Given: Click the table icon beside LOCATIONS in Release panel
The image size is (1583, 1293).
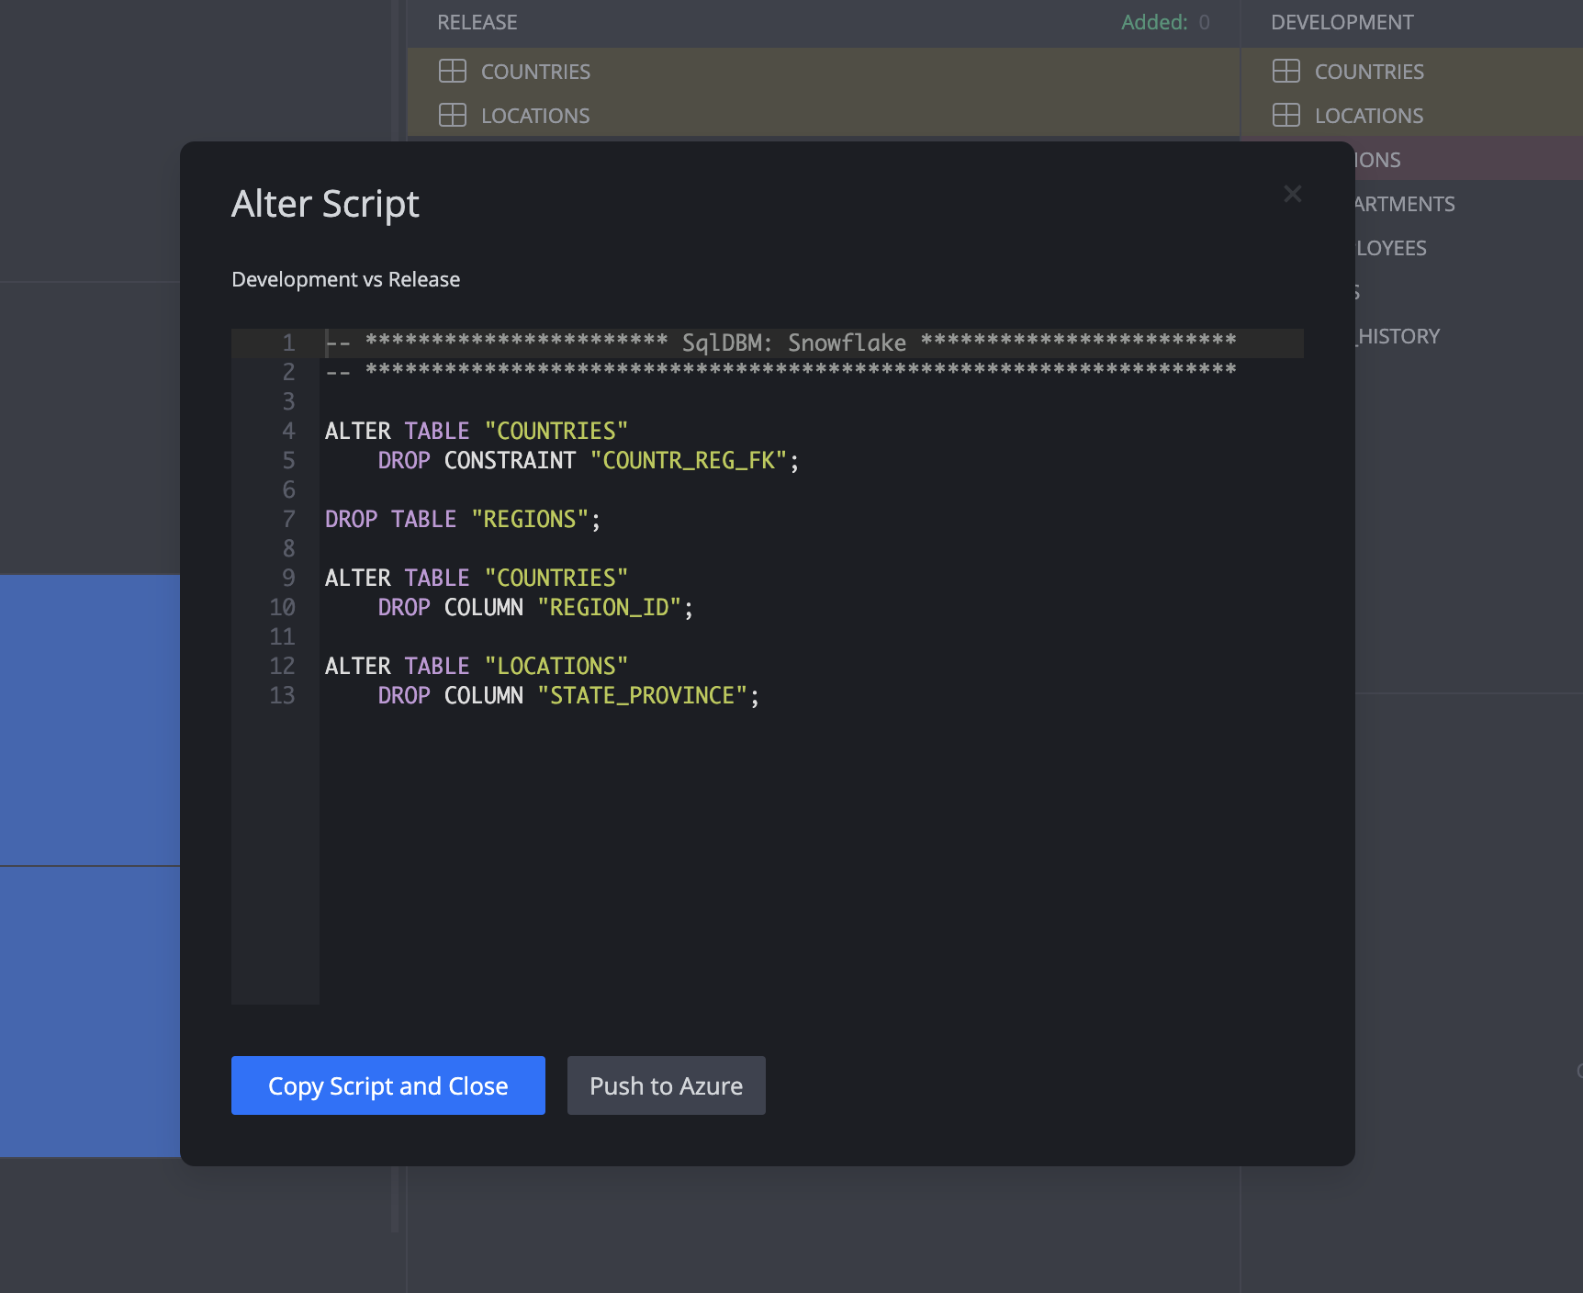Looking at the screenshot, I should pos(453,116).
